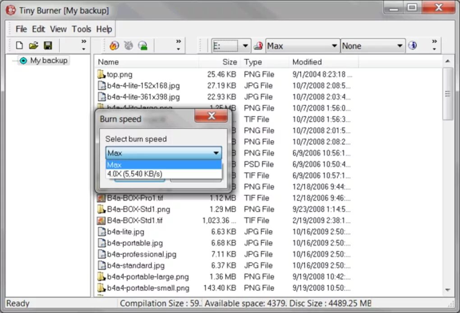The width and height of the screenshot is (460, 313).
Task: Open the Tools menu
Action: tap(81, 29)
